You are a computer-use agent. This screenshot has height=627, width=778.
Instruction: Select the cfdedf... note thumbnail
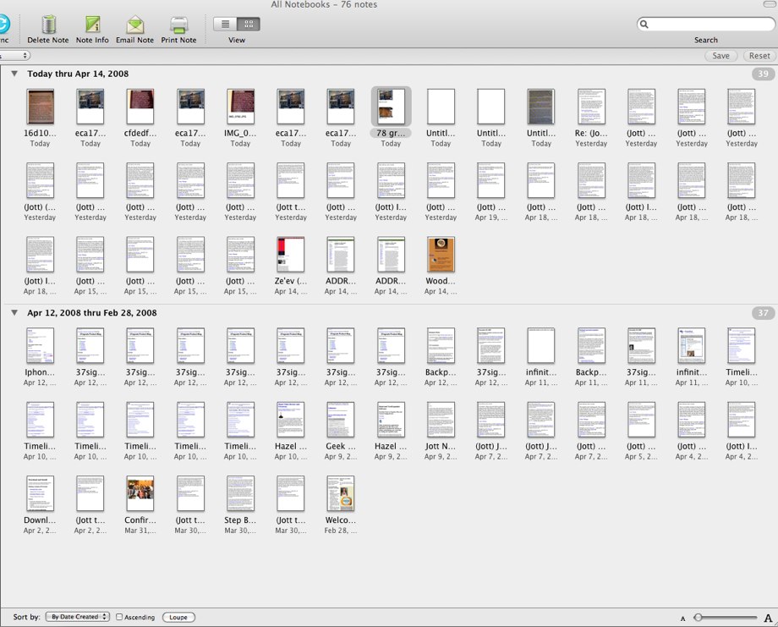click(x=140, y=107)
